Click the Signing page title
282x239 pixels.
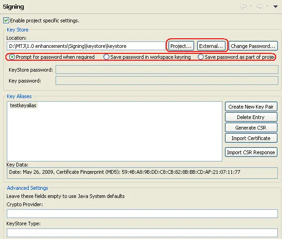click(14, 7)
